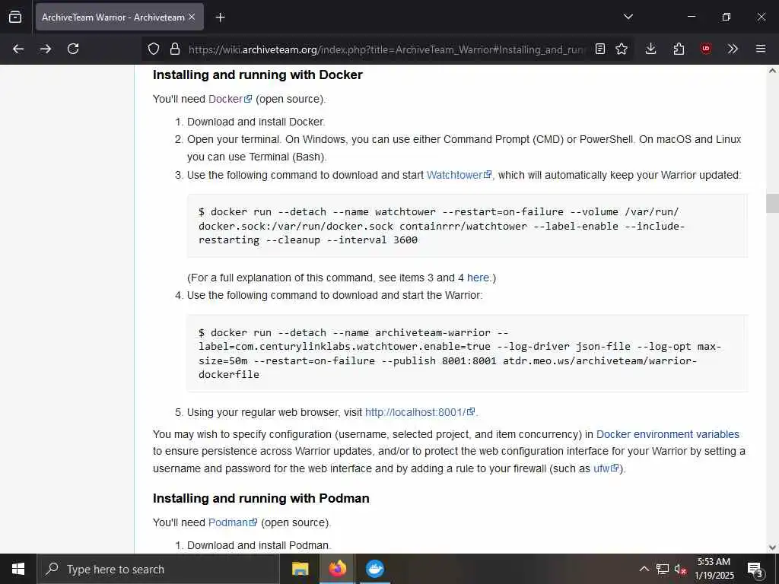The width and height of the screenshot is (779, 584).
Task: Open Firefox View from the tab bar icon
Action: coord(15,17)
